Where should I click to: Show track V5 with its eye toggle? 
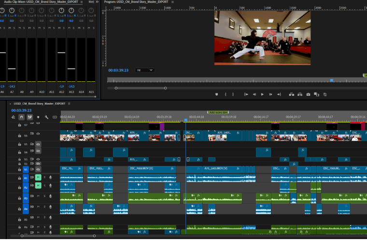click(38, 144)
